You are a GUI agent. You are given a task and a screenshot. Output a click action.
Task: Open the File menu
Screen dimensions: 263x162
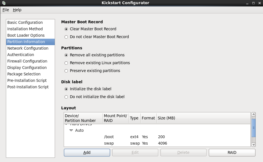coord(6,10)
